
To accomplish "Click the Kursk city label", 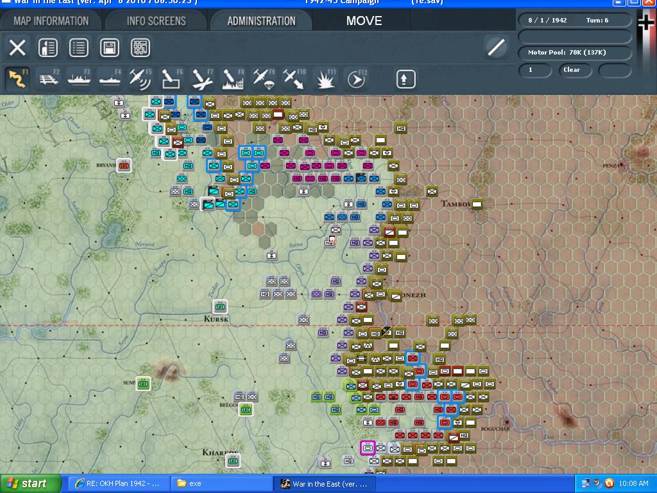I will click(216, 319).
